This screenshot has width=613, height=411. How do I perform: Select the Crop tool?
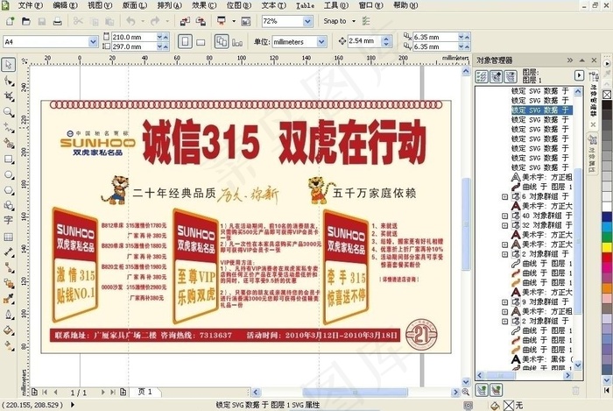pos(8,96)
